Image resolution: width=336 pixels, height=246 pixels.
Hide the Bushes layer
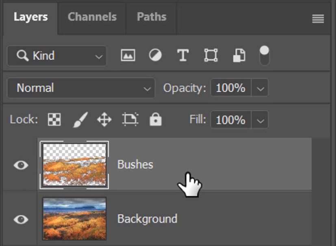click(21, 165)
